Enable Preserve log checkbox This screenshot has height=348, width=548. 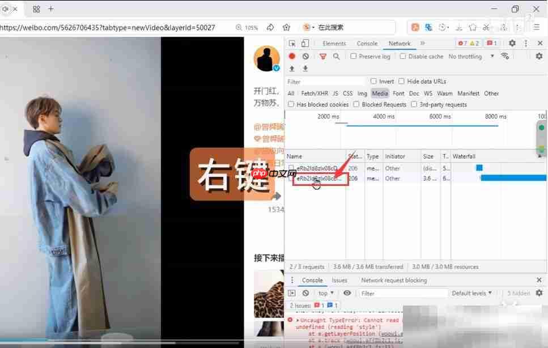click(x=353, y=56)
